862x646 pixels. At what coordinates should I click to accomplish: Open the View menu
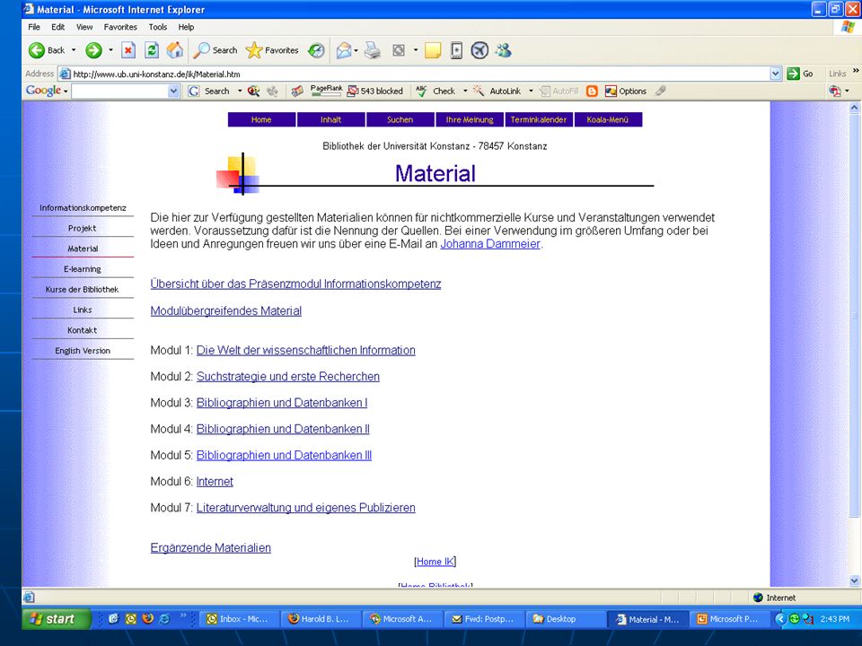pos(84,27)
